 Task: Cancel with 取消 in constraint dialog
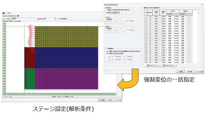pos(189,71)
